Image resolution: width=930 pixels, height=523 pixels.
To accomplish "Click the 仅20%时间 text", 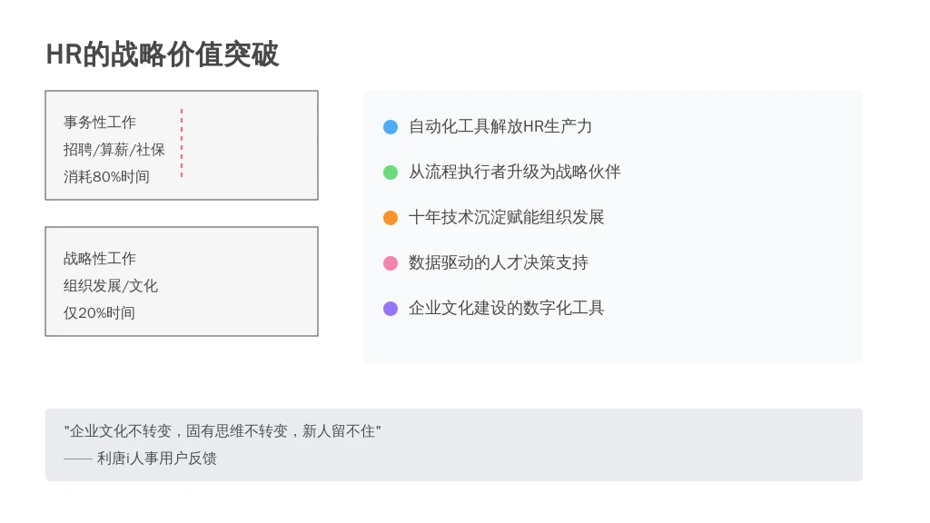I will pos(99,313).
